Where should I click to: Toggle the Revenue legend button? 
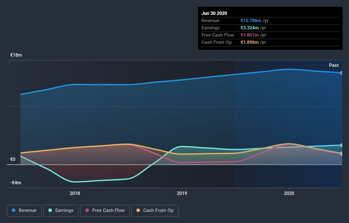24,211
